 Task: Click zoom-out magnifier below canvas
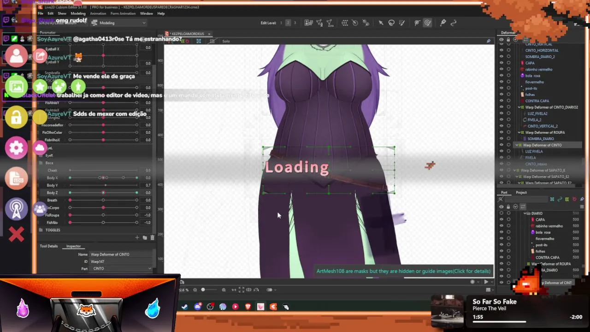pos(195,290)
